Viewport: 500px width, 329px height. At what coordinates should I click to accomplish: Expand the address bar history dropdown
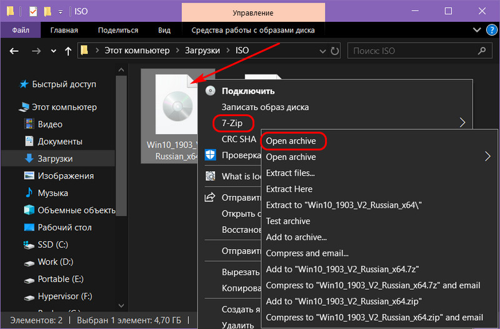(x=322, y=51)
